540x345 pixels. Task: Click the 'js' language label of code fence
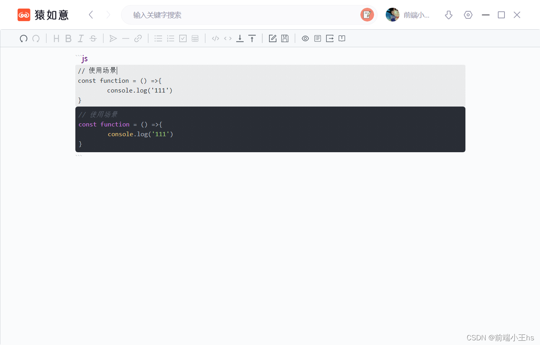(x=85, y=59)
